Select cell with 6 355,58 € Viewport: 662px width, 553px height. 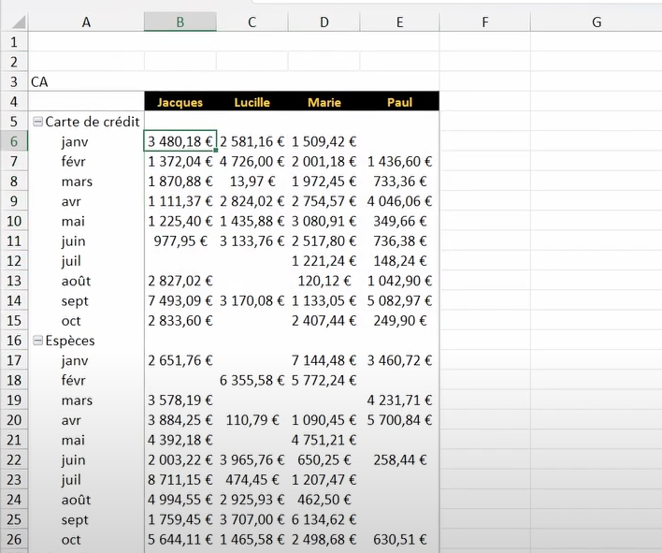coord(252,380)
